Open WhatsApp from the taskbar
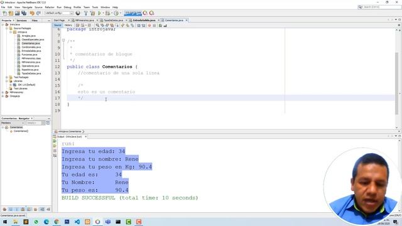 coord(36,222)
